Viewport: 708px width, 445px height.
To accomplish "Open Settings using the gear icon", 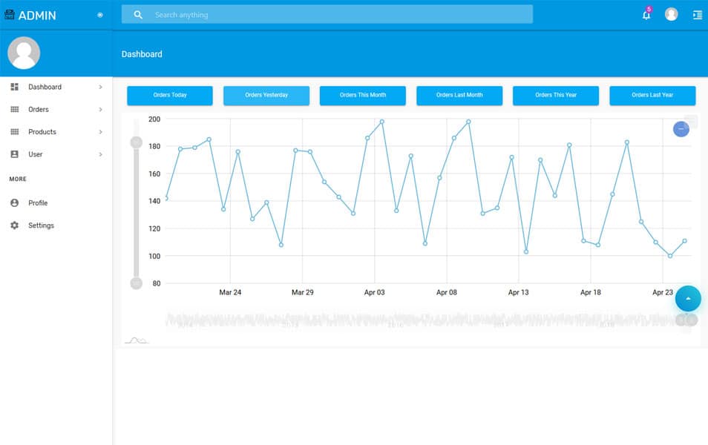I will pos(14,225).
